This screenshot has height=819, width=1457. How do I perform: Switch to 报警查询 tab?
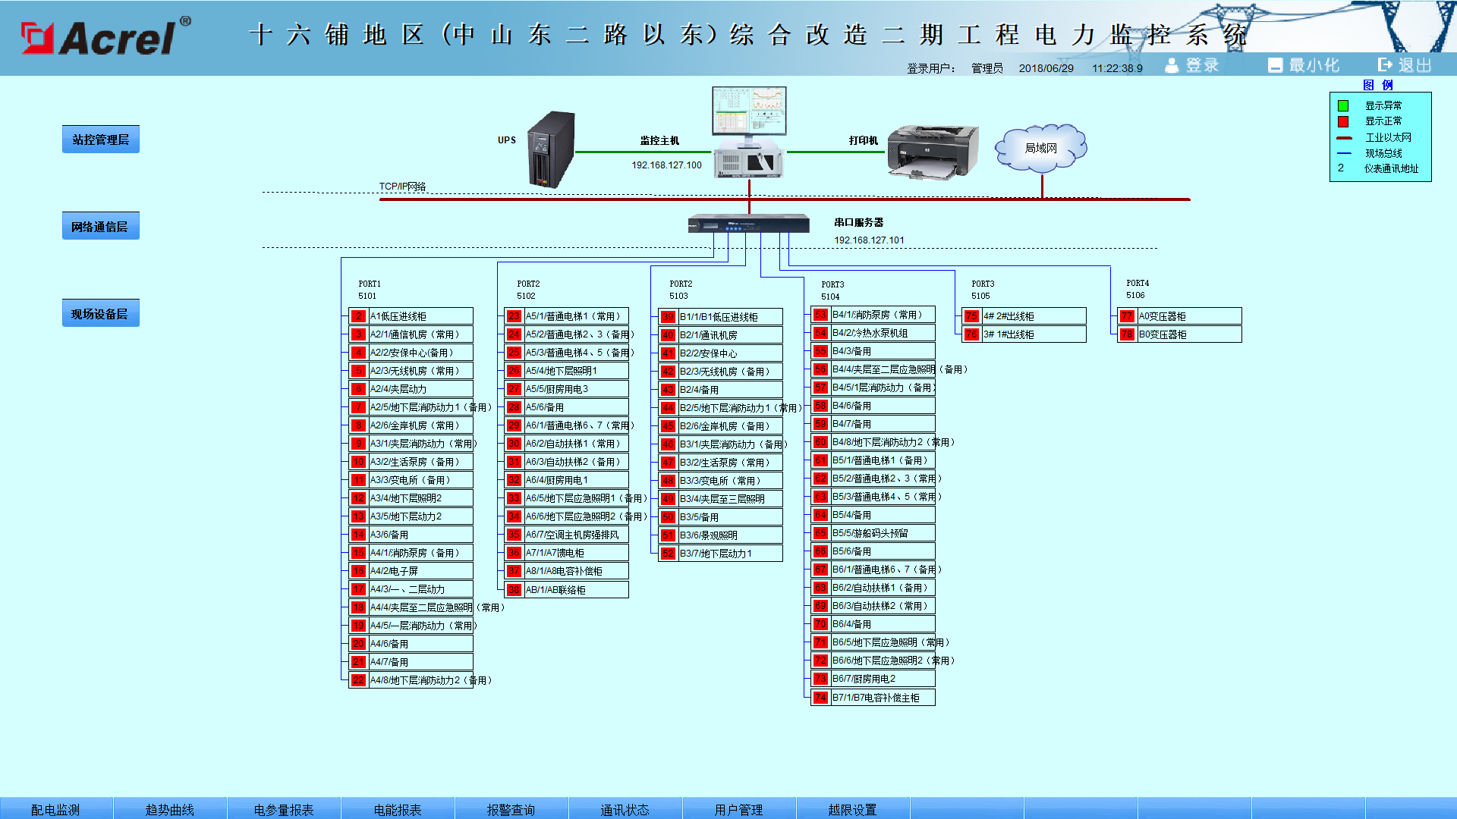click(511, 809)
